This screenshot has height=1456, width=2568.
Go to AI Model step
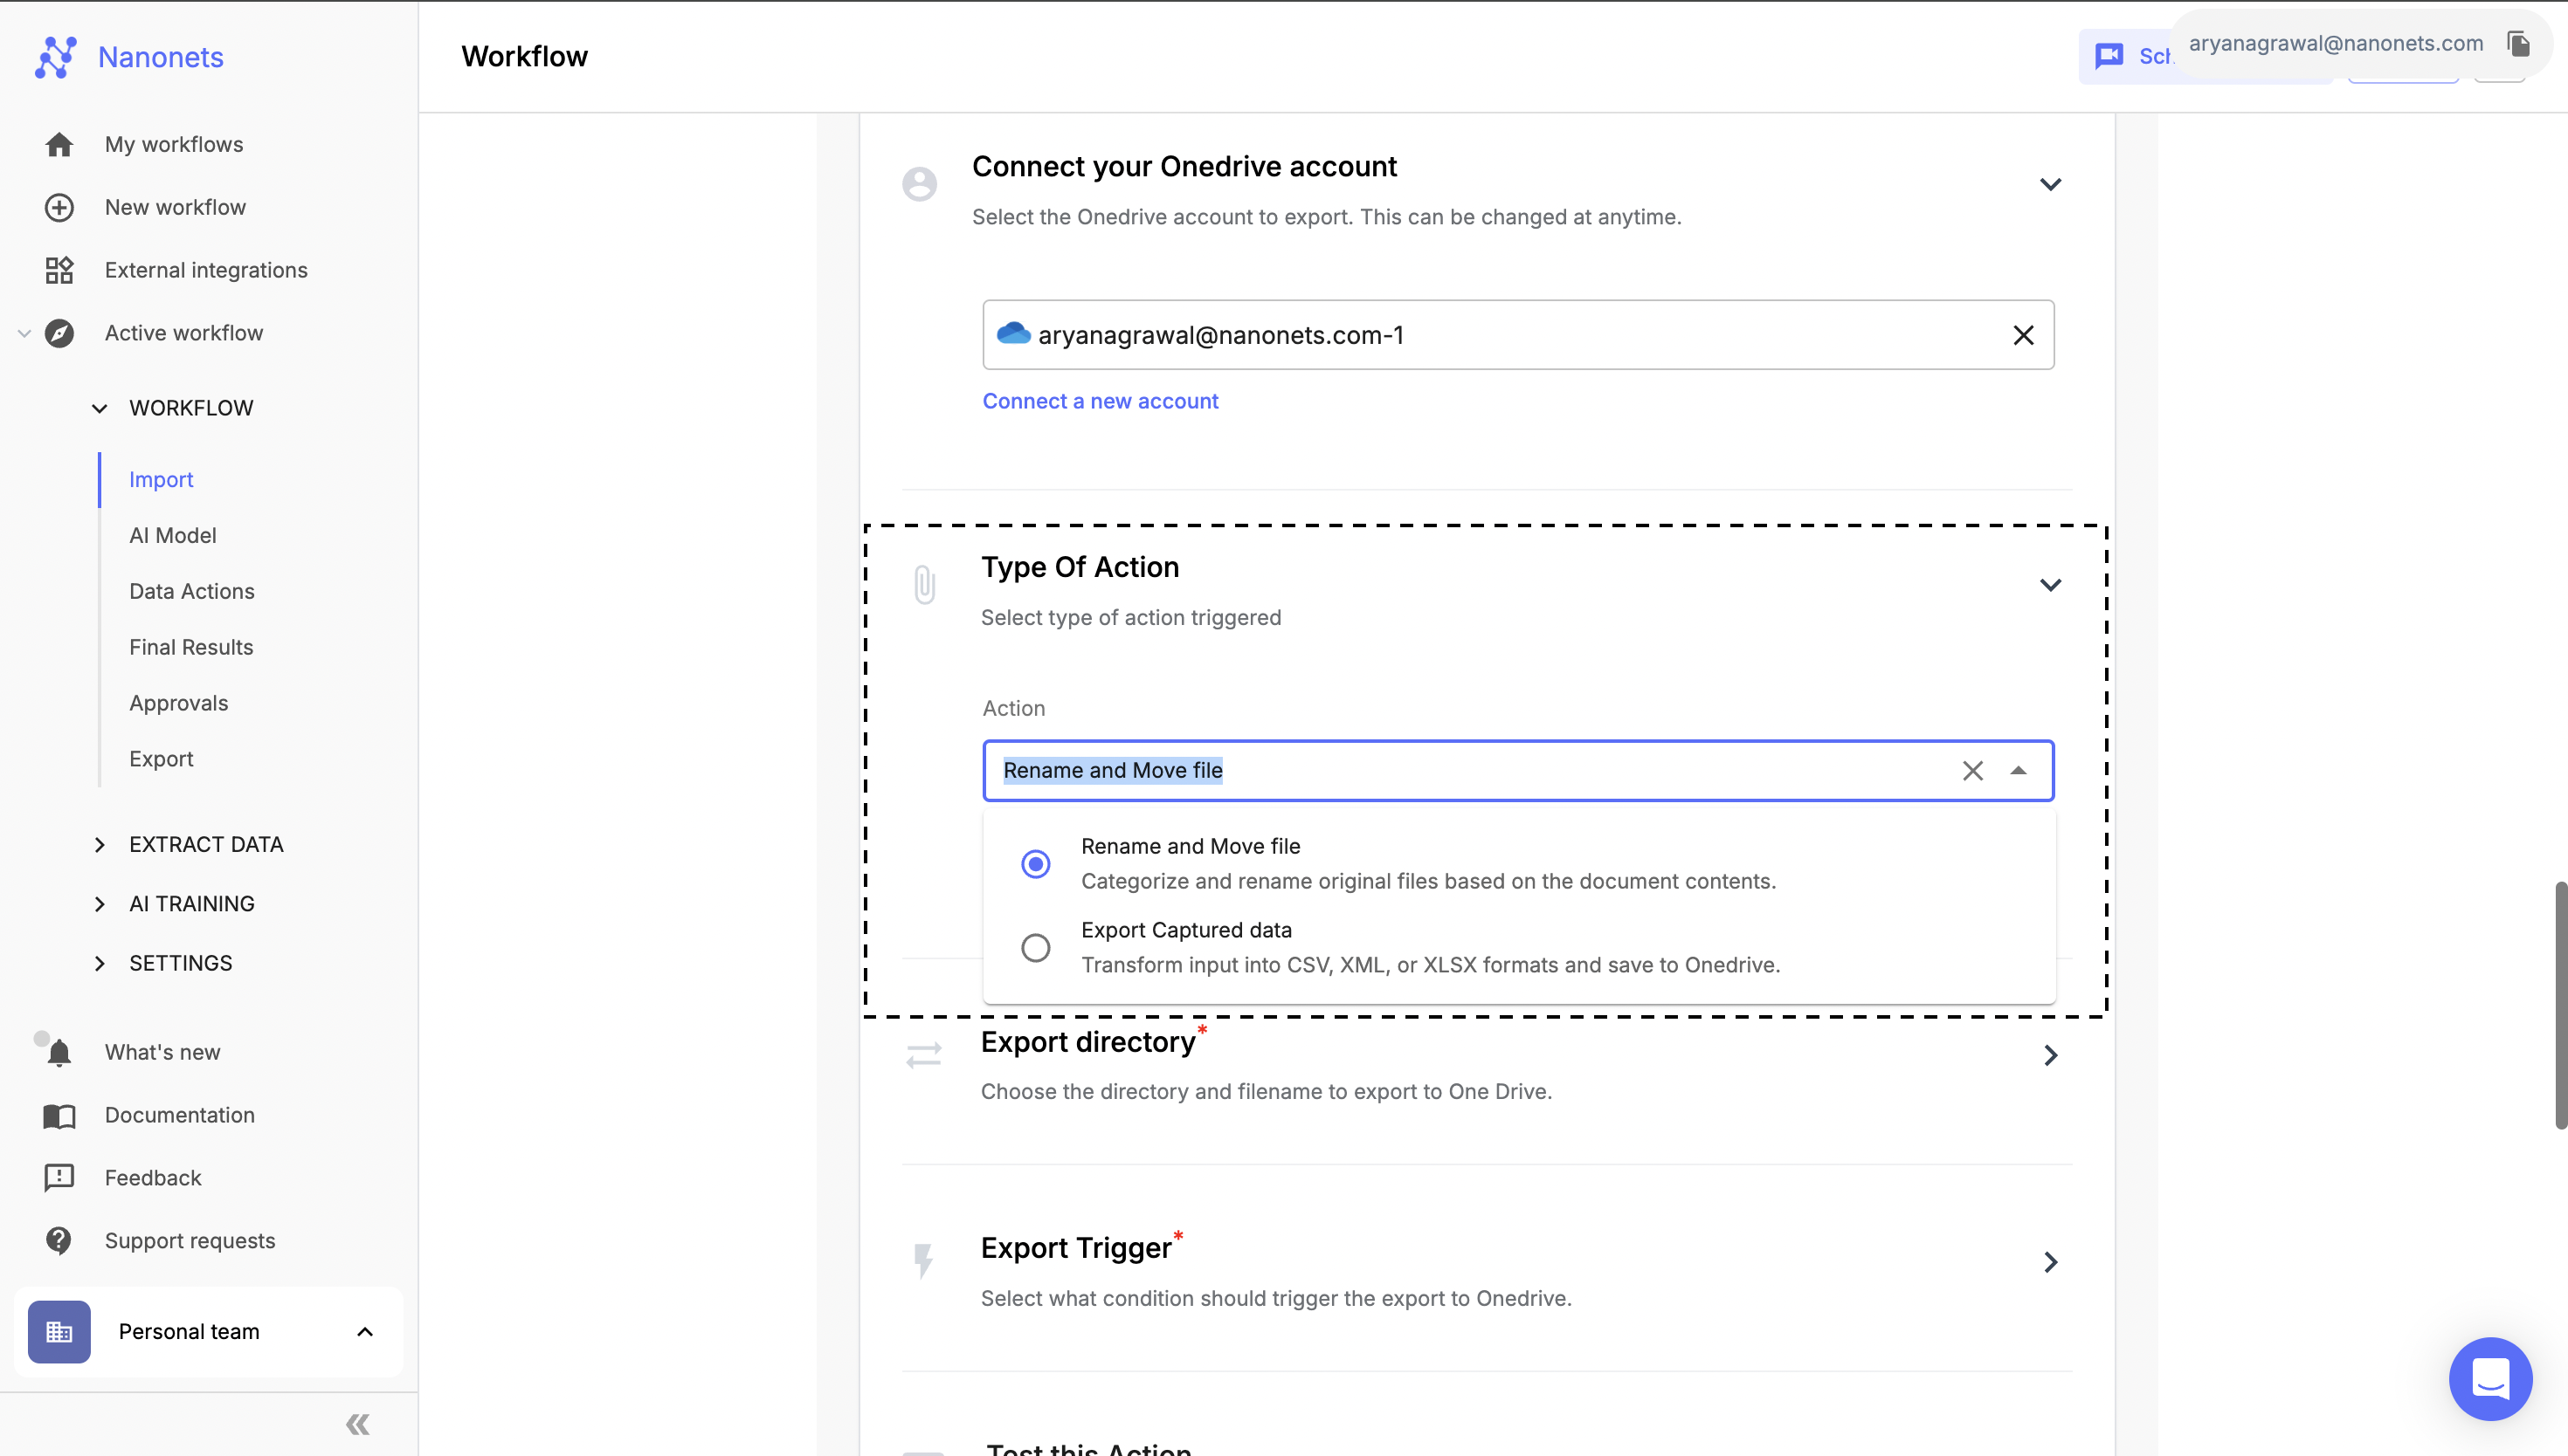click(x=172, y=536)
